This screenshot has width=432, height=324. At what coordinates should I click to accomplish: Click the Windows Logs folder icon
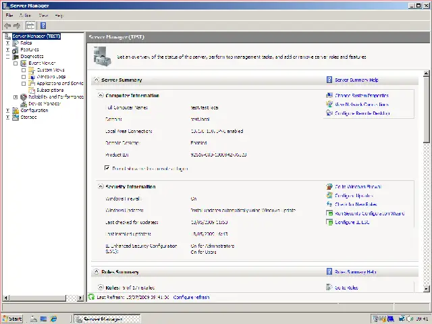[x=32, y=77]
